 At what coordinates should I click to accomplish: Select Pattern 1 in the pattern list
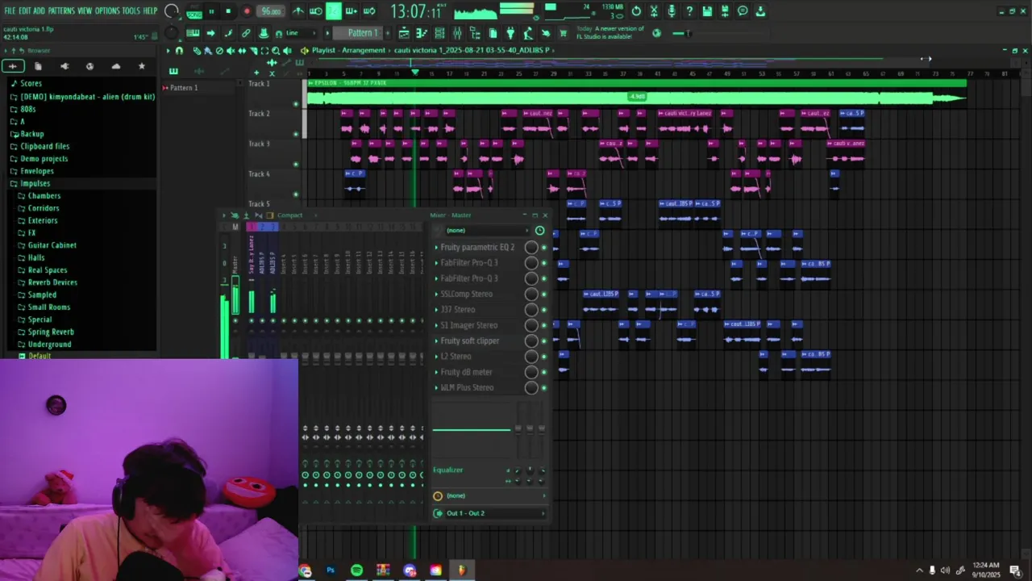coord(184,88)
